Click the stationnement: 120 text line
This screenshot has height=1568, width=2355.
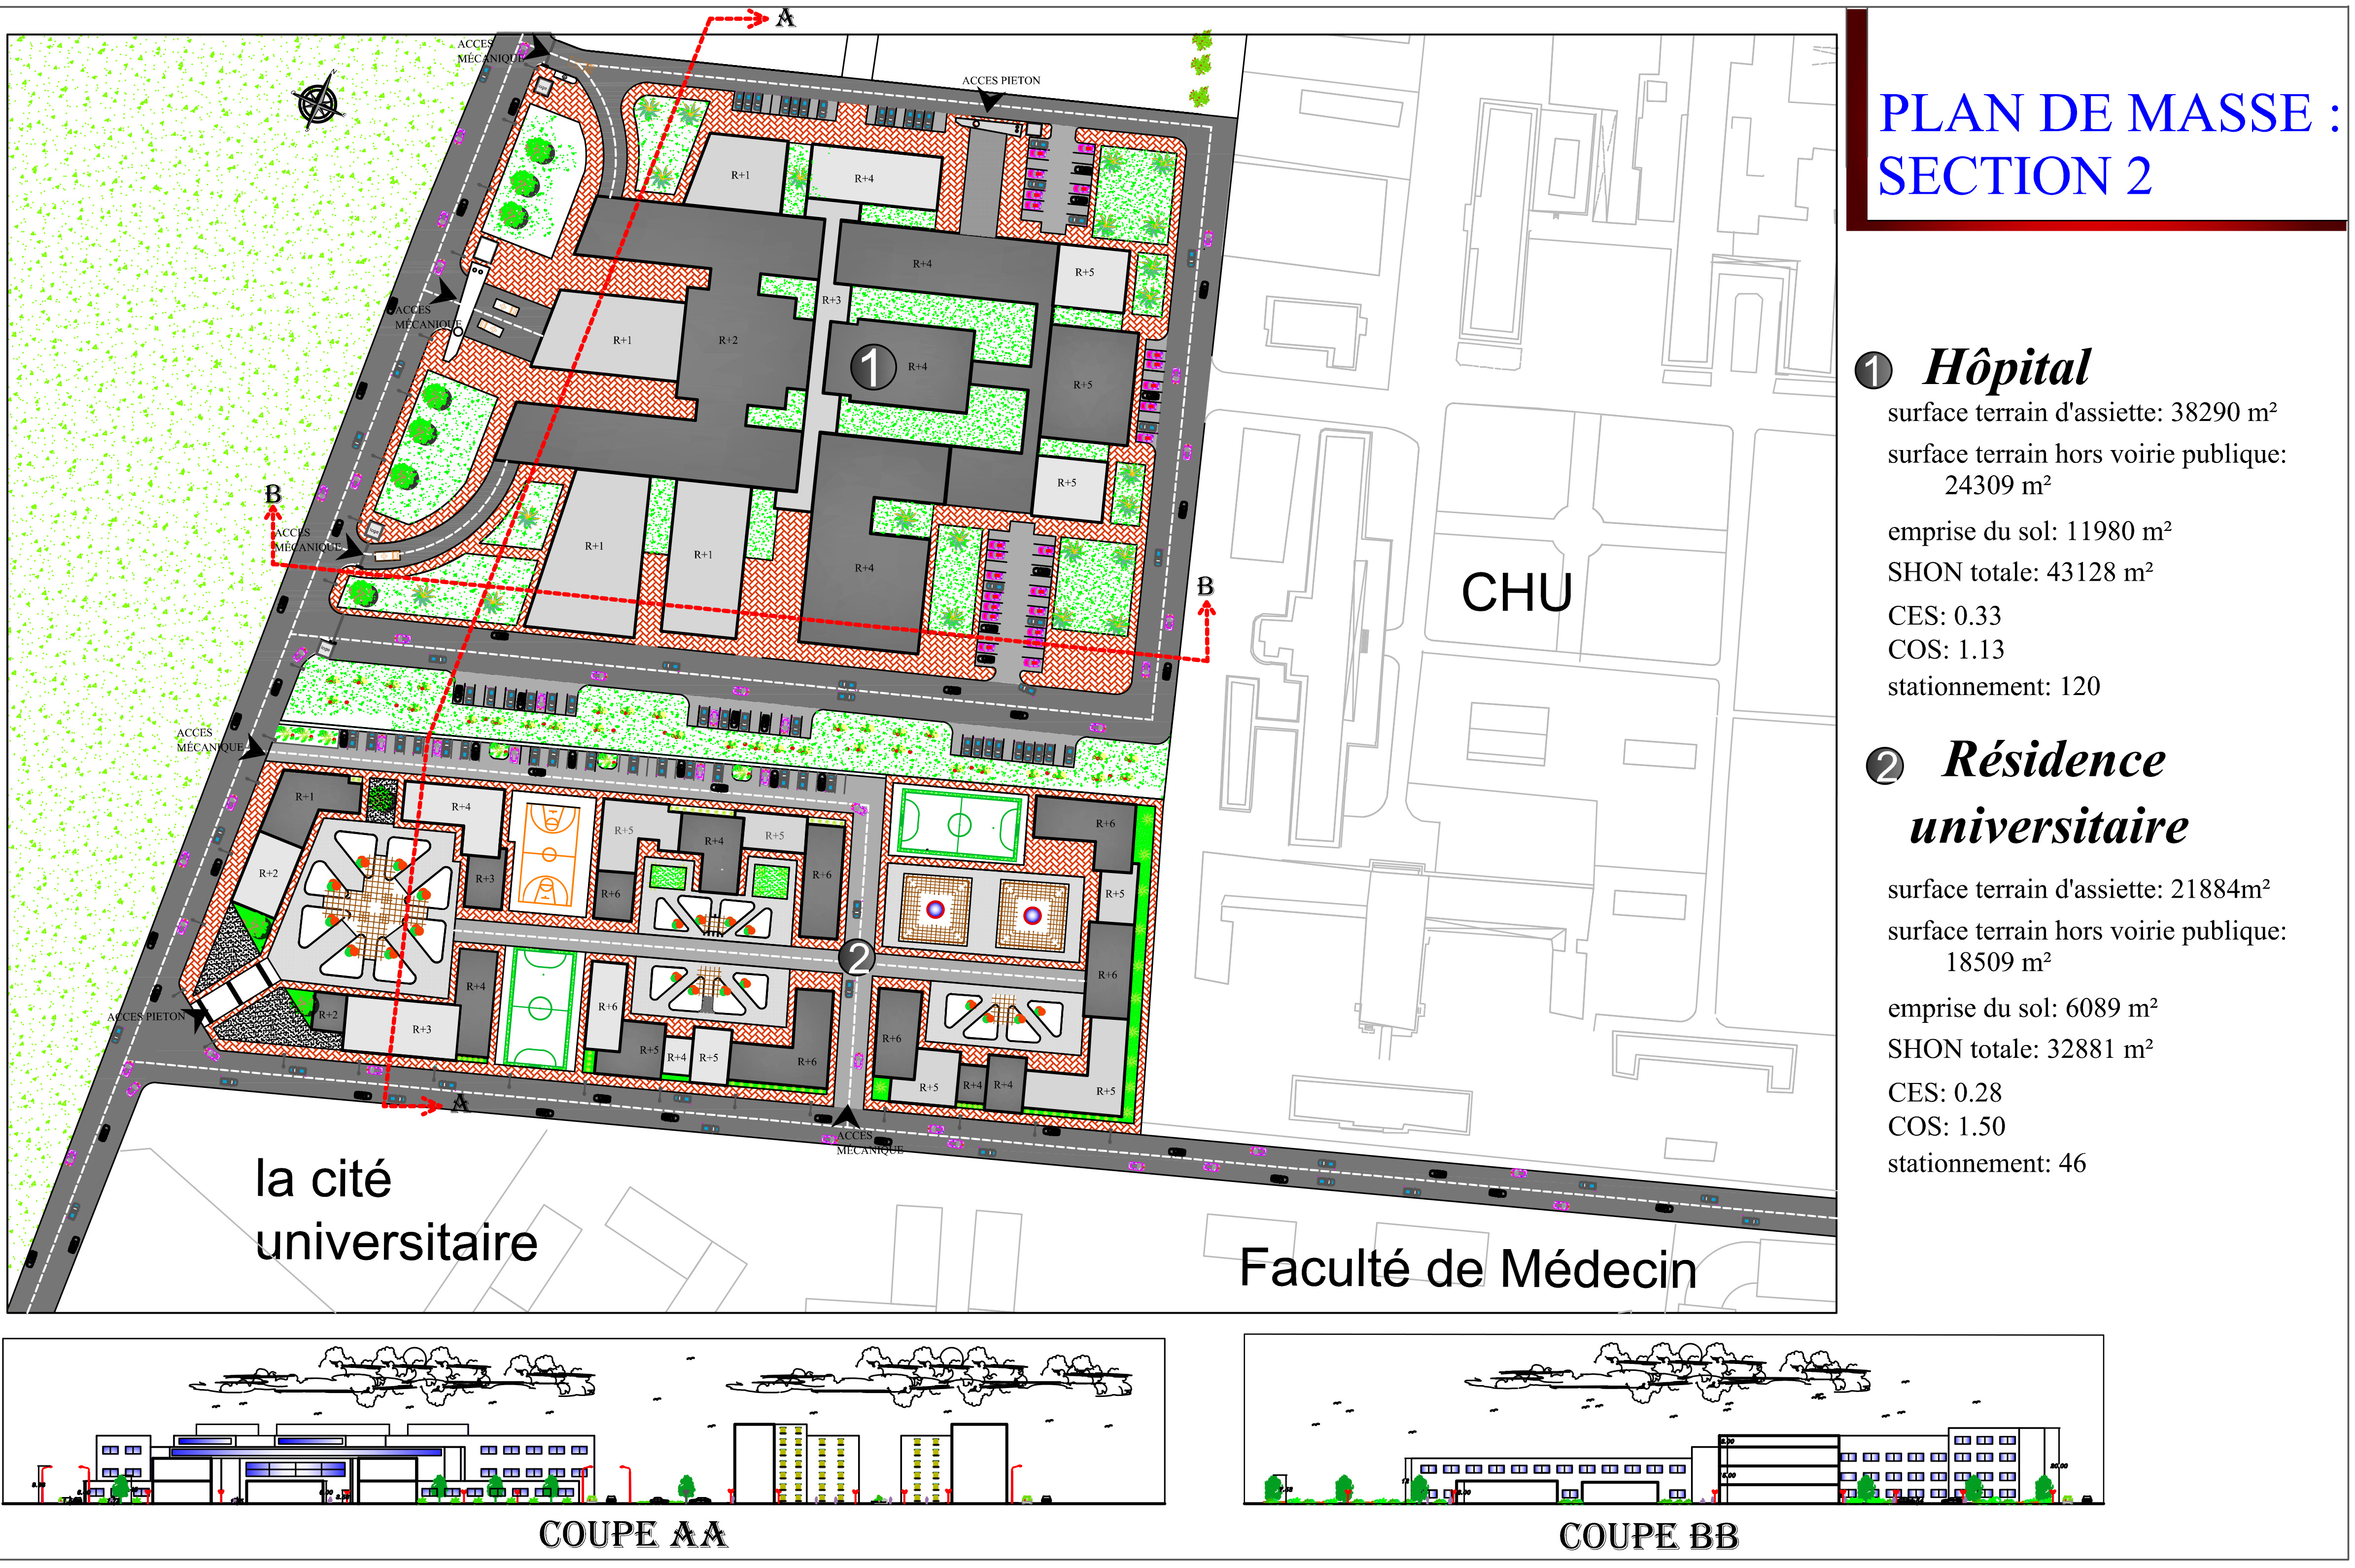tap(1993, 687)
